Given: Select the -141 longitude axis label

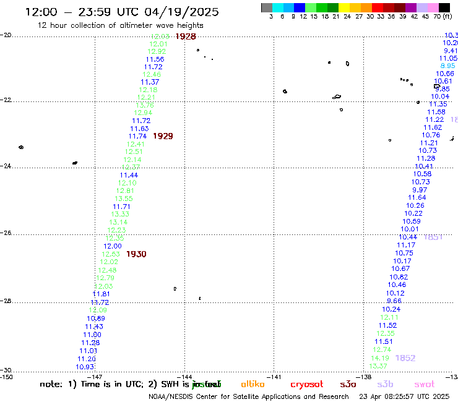Looking at the screenshot, I should pyautogui.click(x=274, y=377).
